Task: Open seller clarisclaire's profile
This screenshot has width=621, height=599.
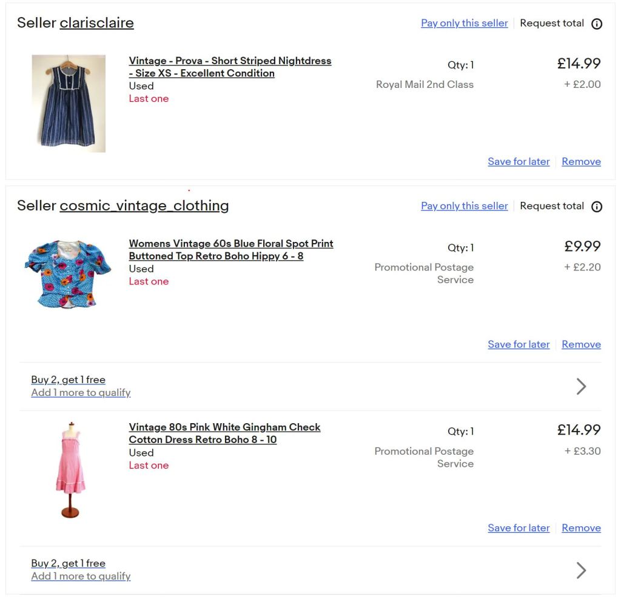Action: [96, 22]
